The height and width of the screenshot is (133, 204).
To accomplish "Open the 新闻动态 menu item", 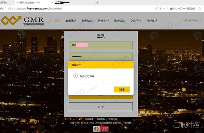I will (x=87, y=21).
